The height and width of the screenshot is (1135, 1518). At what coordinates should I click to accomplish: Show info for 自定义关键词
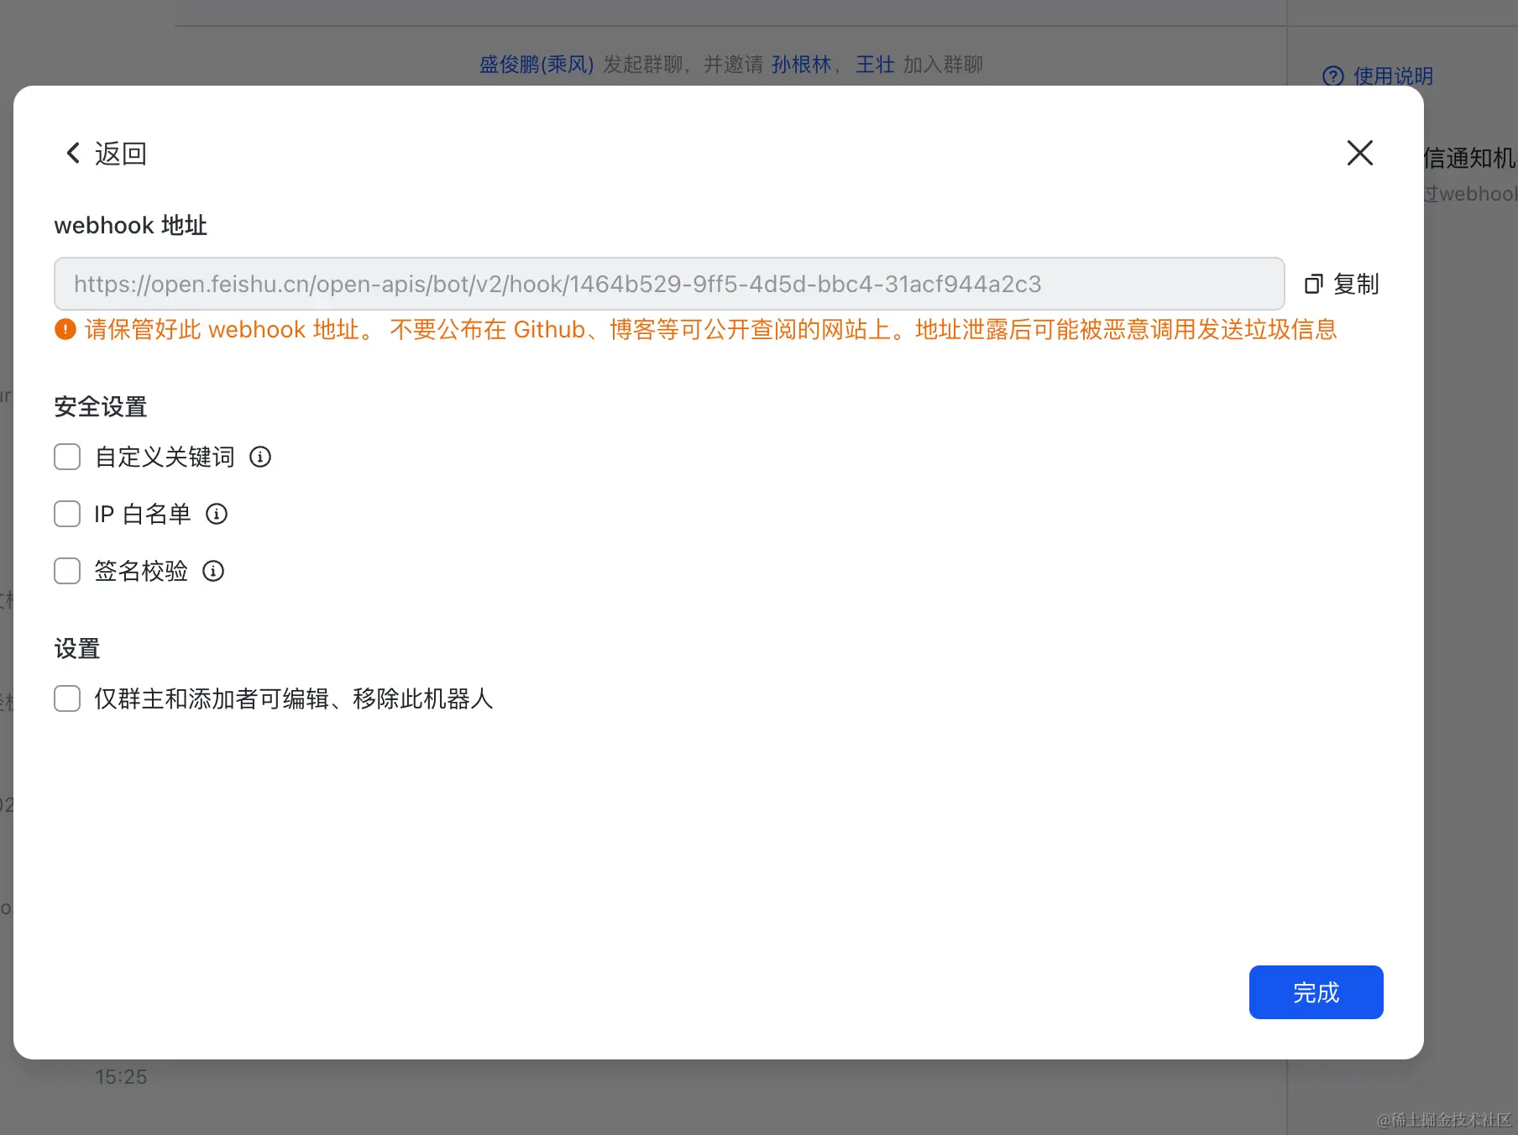pyautogui.click(x=260, y=457)
